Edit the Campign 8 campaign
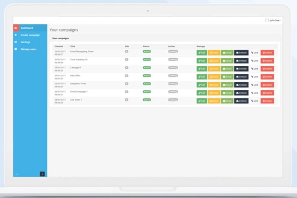Viewport: 297px width, 198px height. (202, 69)
